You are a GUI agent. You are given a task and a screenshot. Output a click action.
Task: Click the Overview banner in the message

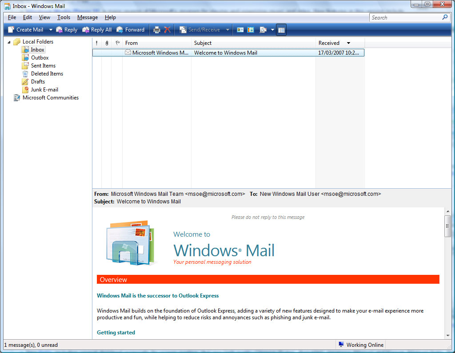coord(268,280)
